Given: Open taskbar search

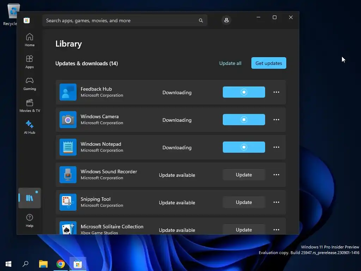Looking at the screenshot, I should 25,264.
